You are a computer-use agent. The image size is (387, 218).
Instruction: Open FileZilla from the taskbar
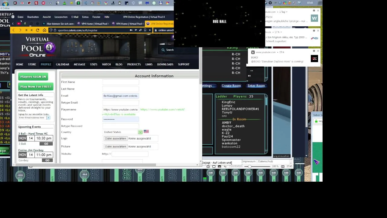pyautogui.click(x=36, y=3)
